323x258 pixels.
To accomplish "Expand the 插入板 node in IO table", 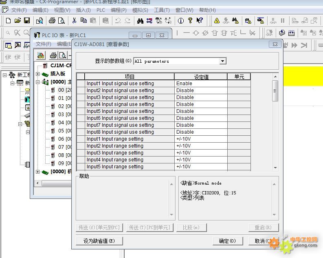I will coord(38,74).
